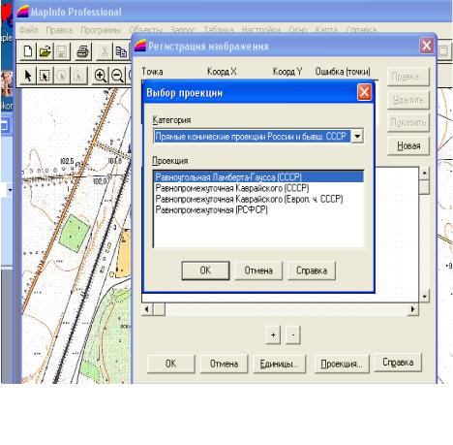Click the Правка... button in registration dialog
Viewport: 453px width, 445px height.
[x=408, y=77]
